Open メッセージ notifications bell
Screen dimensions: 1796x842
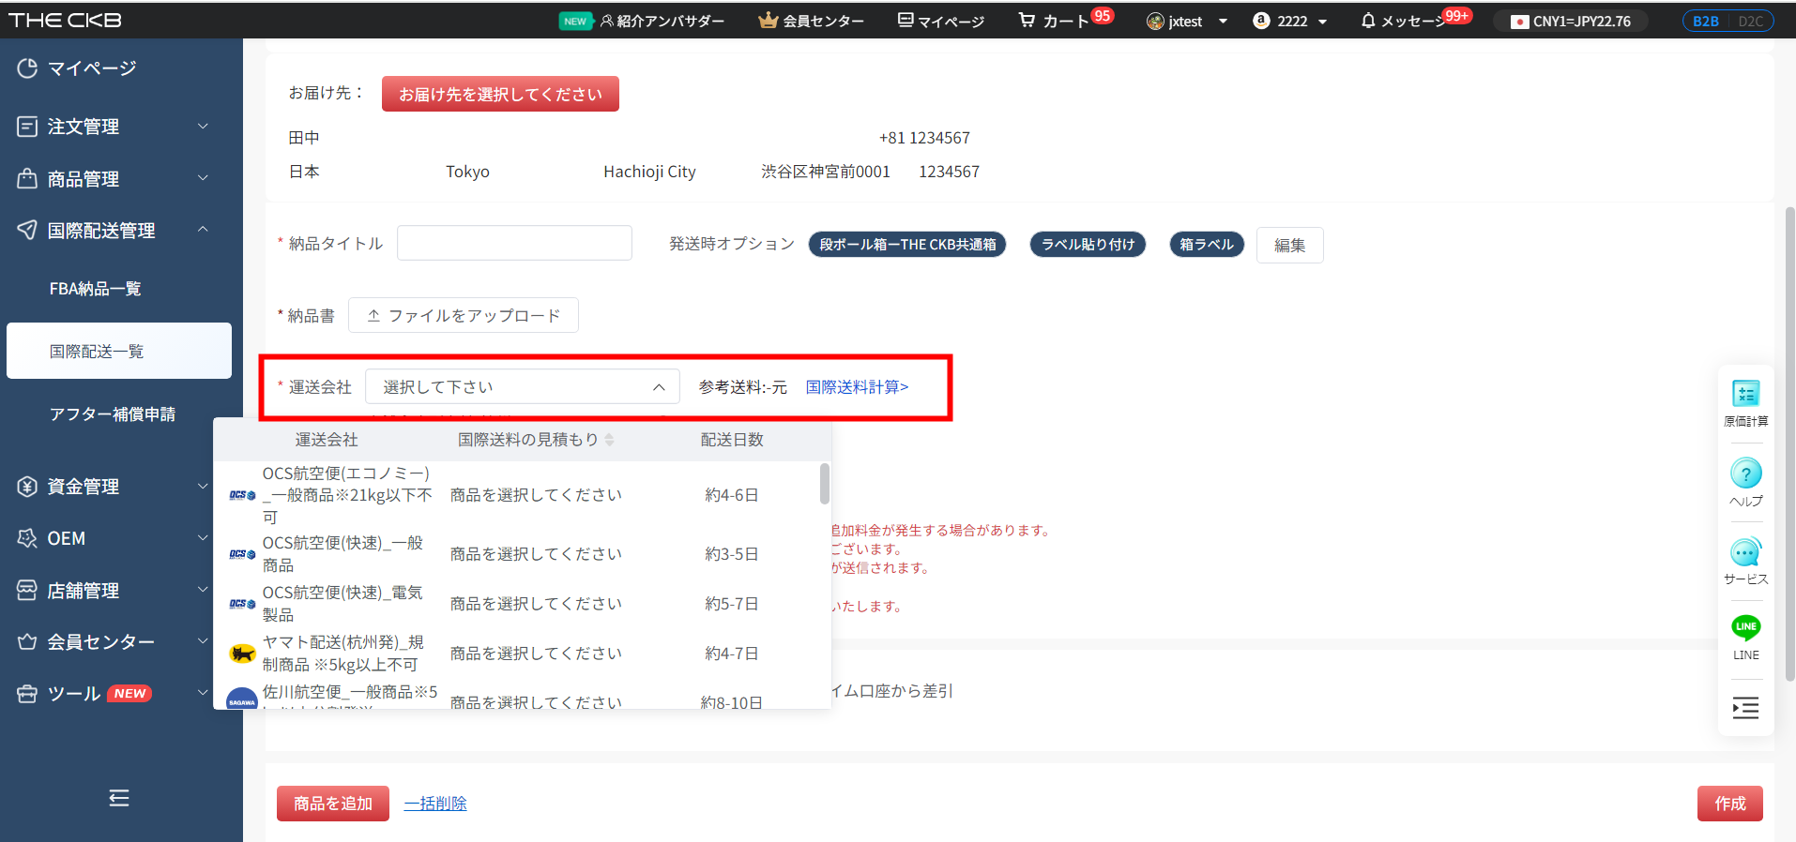pyautogui.click(x=1403, y=21)
